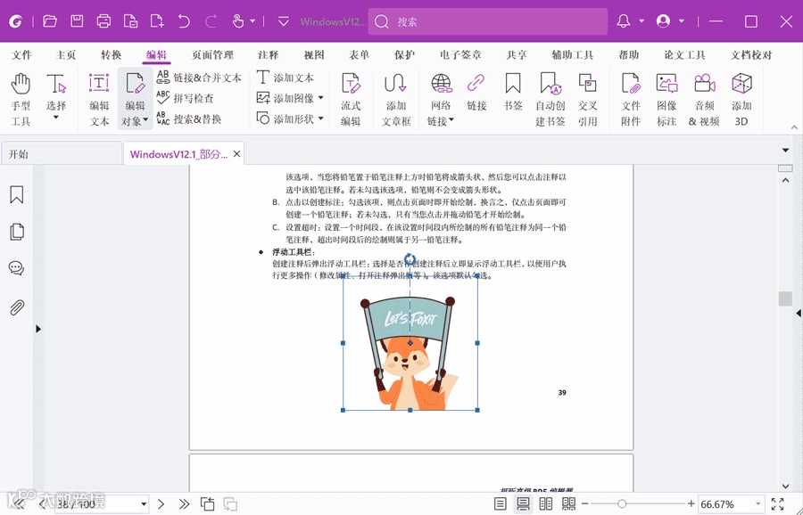Click Image Annotation (图像标注)
The width and height of the screenshot is (803, 515).
666,99
